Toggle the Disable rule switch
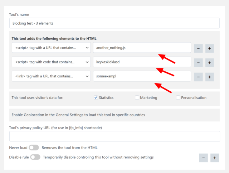Viewport: 229px width, 173px height. tap(35, 157)
